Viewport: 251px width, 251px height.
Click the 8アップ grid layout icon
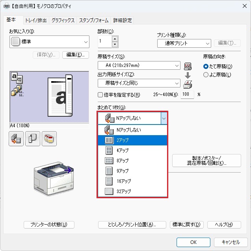coord(109,160)
